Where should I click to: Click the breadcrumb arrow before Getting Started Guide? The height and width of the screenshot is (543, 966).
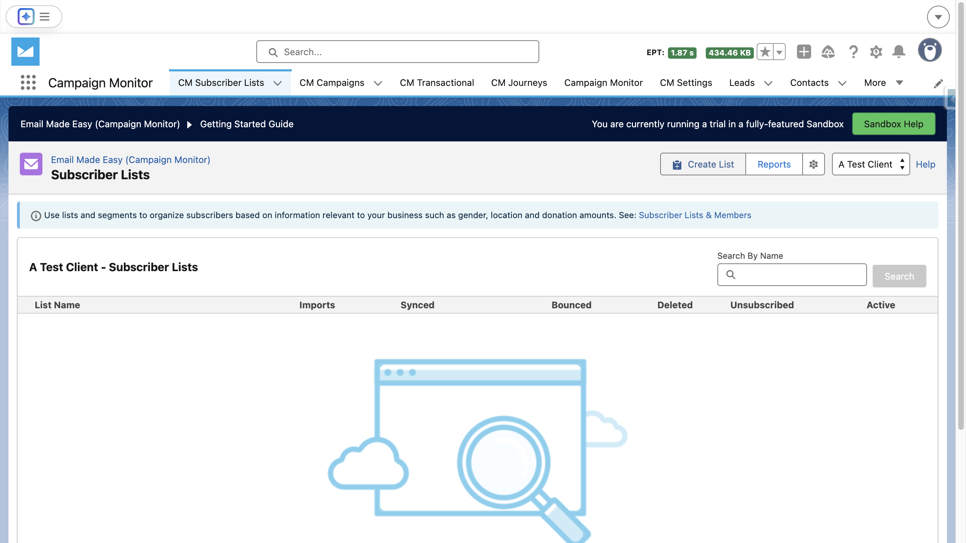(190, 124)
